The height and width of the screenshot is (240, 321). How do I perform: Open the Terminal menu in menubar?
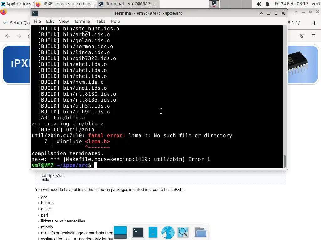tap(82, 22)
